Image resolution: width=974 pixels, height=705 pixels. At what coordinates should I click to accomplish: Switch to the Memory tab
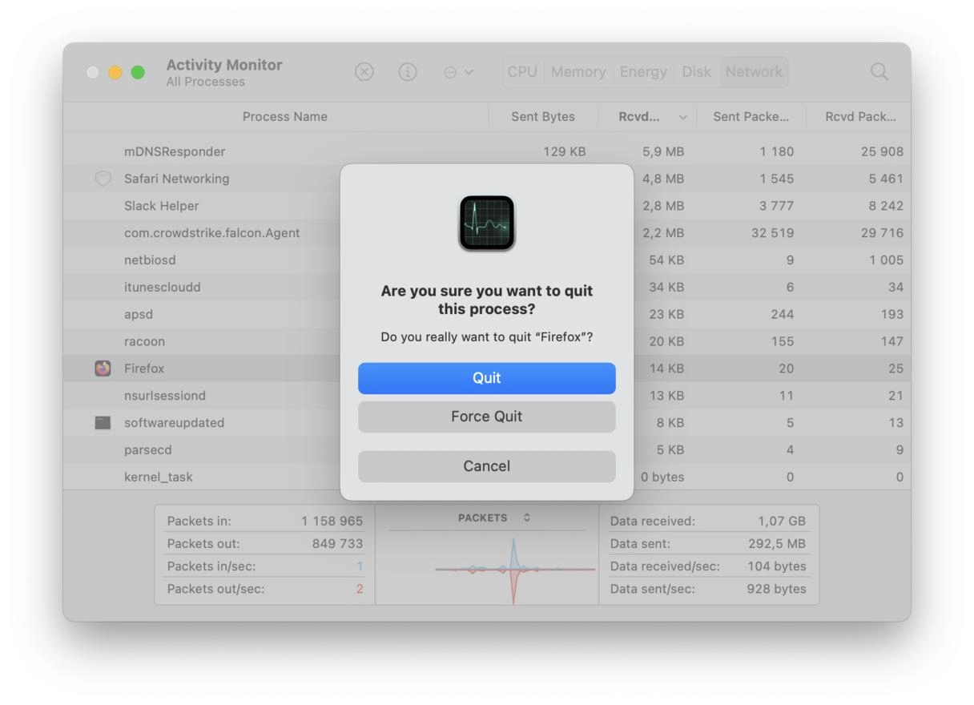[x=578, y=72]
